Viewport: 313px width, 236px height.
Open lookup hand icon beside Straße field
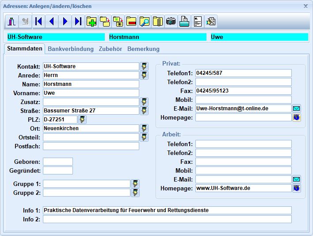tap(144, 111)
